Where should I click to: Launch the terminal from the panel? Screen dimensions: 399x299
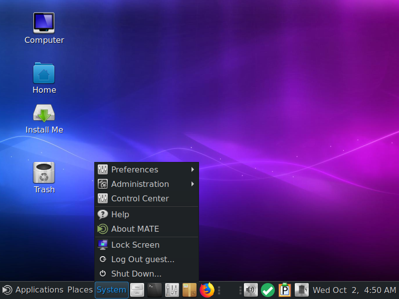(155, 290)
